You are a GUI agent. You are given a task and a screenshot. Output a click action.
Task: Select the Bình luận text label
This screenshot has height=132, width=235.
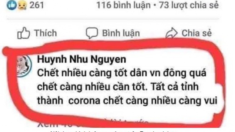tap(121, 33)
